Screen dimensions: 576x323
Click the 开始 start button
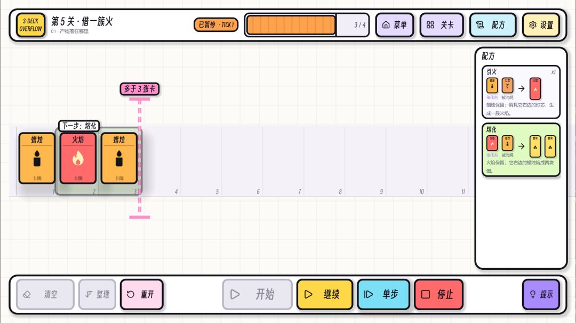257,294
